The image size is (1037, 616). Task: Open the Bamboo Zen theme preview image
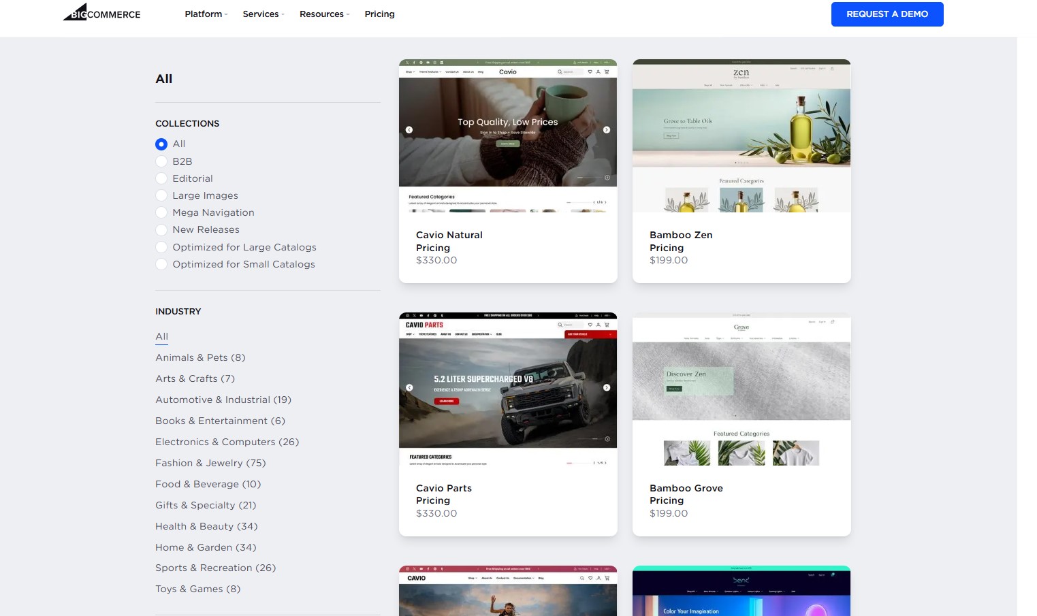741,136
